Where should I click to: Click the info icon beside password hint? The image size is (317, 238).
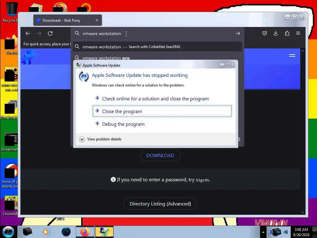click(x=113, y=179)
